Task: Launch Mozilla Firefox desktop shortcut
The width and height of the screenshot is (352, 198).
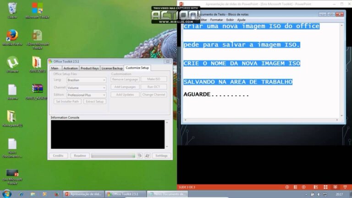Action: [x=12, y=38]
